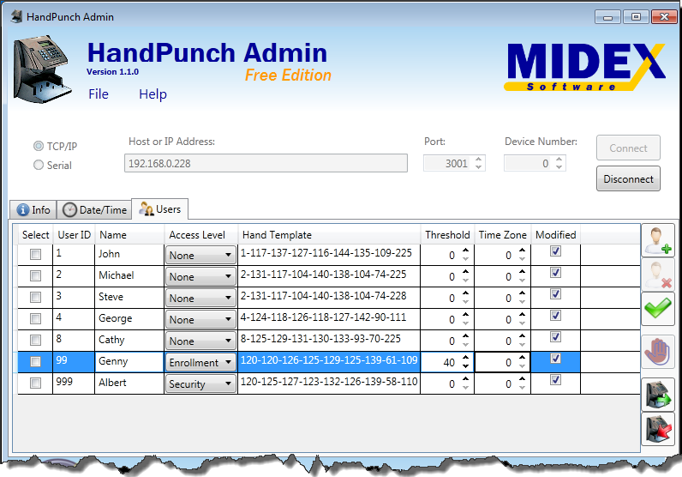Image resolution: width=682 pixels, height=477 pixels.
Task: Click George's hand template 4-124-118-126 cell
Action: point(329,318)
